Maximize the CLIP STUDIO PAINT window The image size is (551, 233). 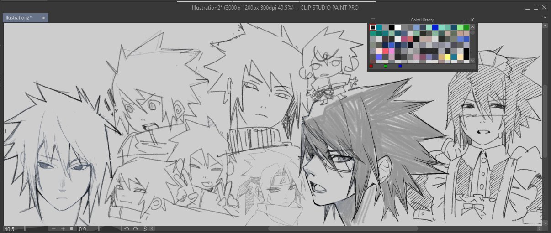[x=535, y=7]
